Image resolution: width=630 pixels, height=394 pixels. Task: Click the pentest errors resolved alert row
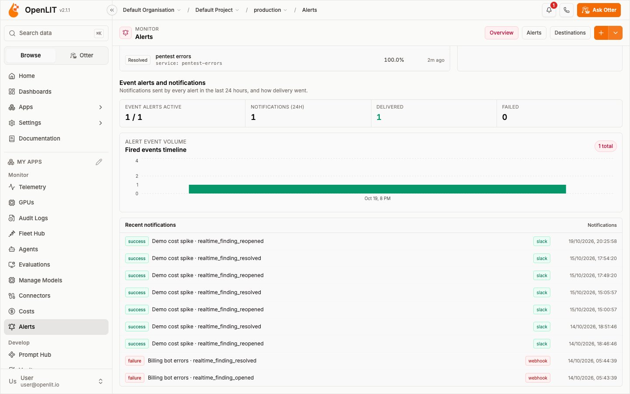point(285,60)
